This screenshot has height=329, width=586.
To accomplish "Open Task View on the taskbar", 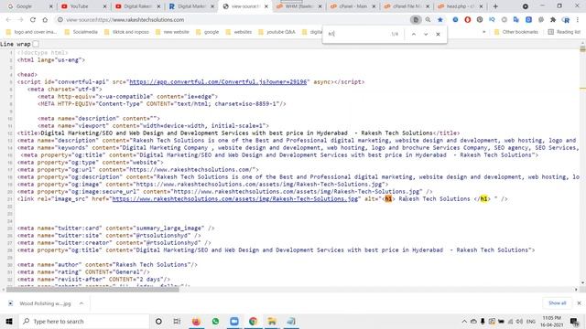I will tap(177, 321).
